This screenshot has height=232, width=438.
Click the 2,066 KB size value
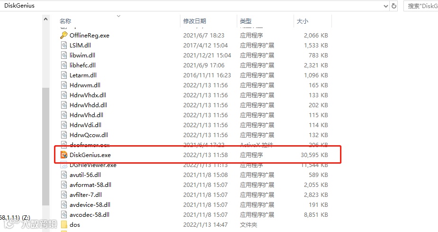(x=316, y=35)
